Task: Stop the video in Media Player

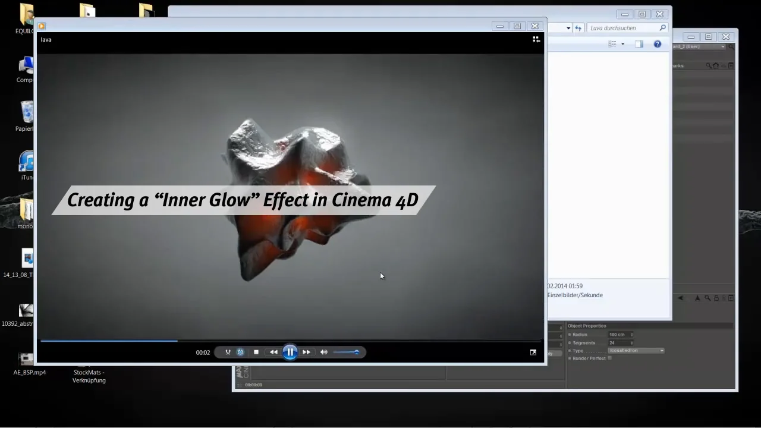Action: 256,352
